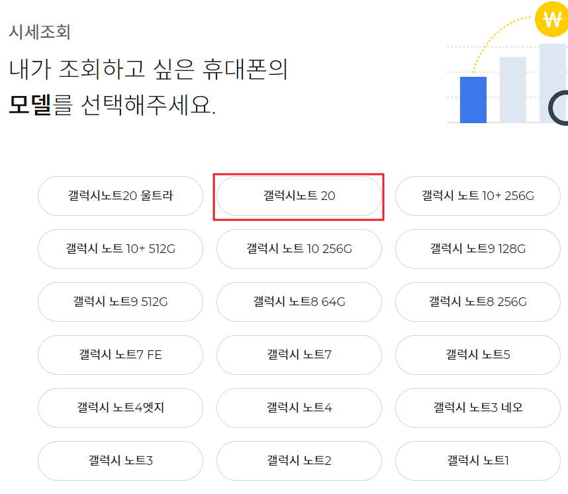Select the 갤럭시 노트4엣지 model
Screen dimensions: 568x494
coord(120,408)
